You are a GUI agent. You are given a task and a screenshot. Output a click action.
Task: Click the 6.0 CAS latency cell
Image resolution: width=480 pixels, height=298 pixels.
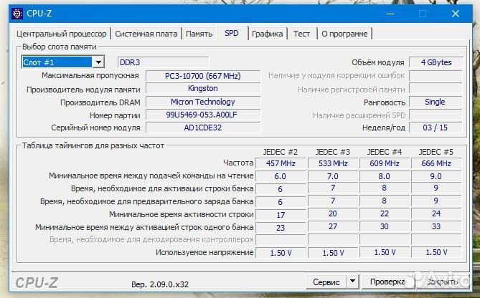coord(281,176)
